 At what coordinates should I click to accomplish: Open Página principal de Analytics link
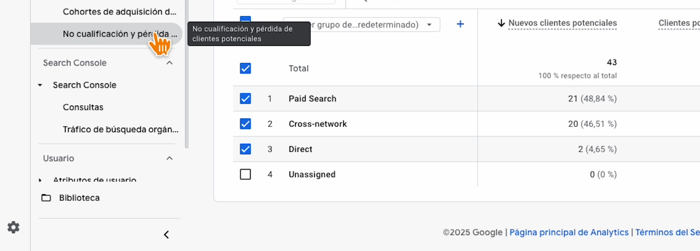569,232
